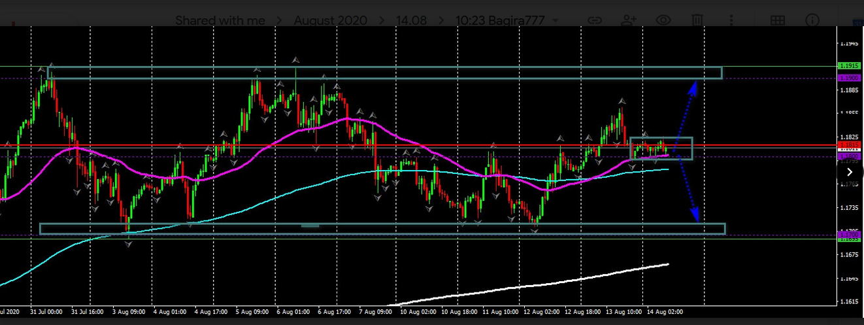Click the add person share icon
Screen dimensions: 864x325
click(629, 20)
